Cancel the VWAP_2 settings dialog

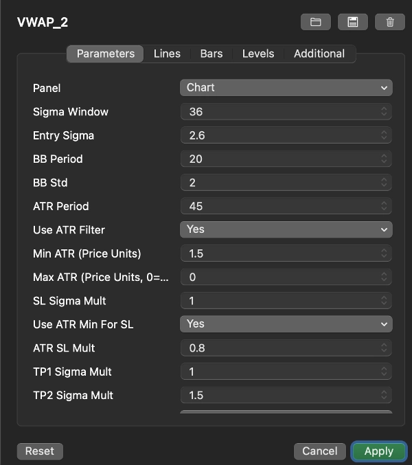point(319,451)
